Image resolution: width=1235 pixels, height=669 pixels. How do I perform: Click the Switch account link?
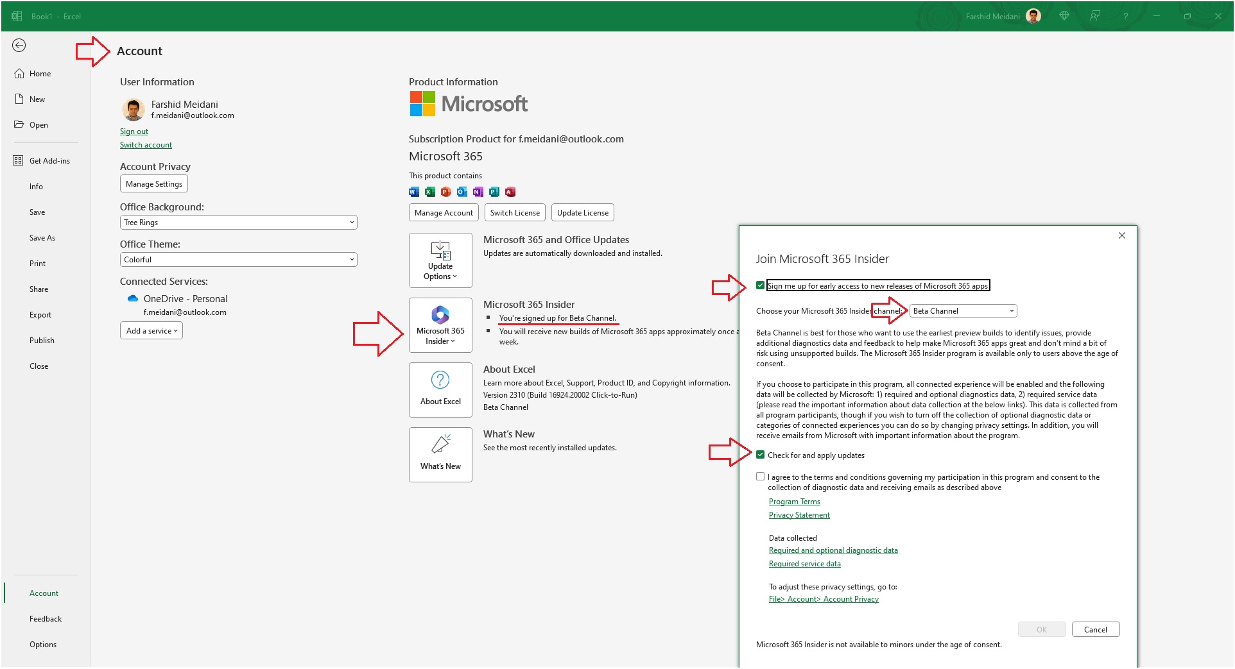pos(146,145)
